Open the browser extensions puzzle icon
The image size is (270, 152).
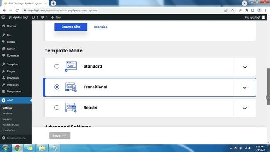coord(246,10)
